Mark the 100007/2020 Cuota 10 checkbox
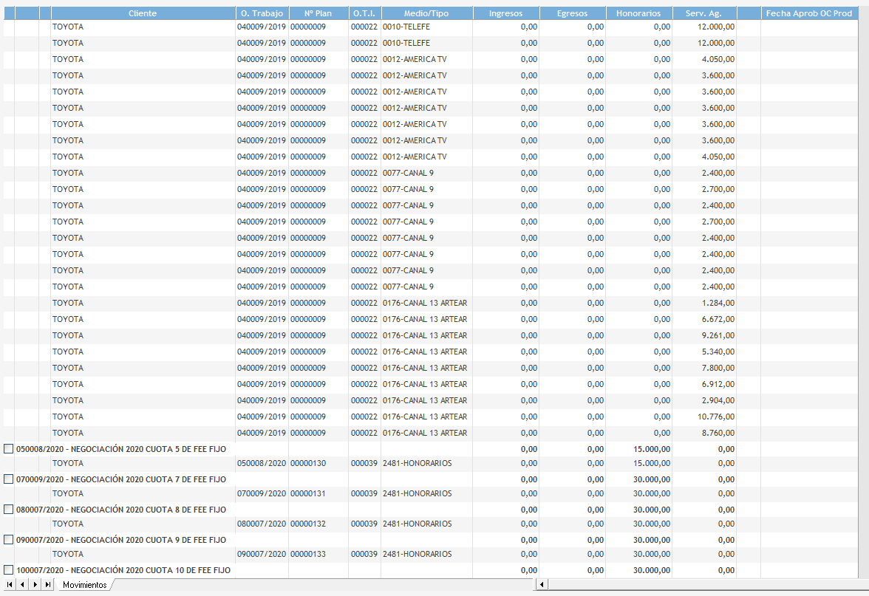The height and width of the screenshot is (596, 869). point(9,570)
